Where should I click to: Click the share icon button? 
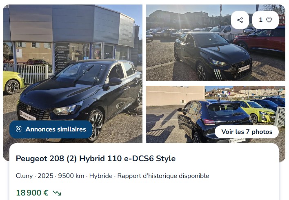240,20
